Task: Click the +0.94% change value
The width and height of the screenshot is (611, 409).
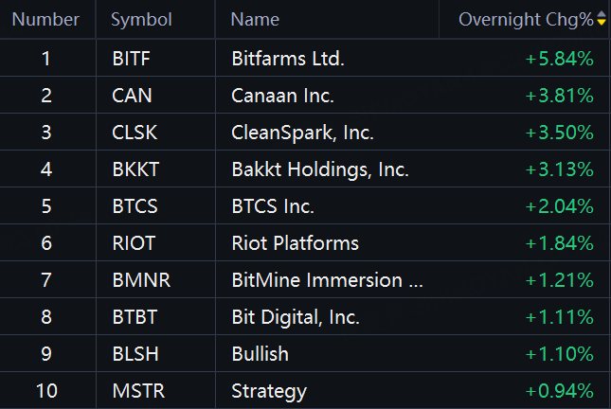Action: pos(559,391)
